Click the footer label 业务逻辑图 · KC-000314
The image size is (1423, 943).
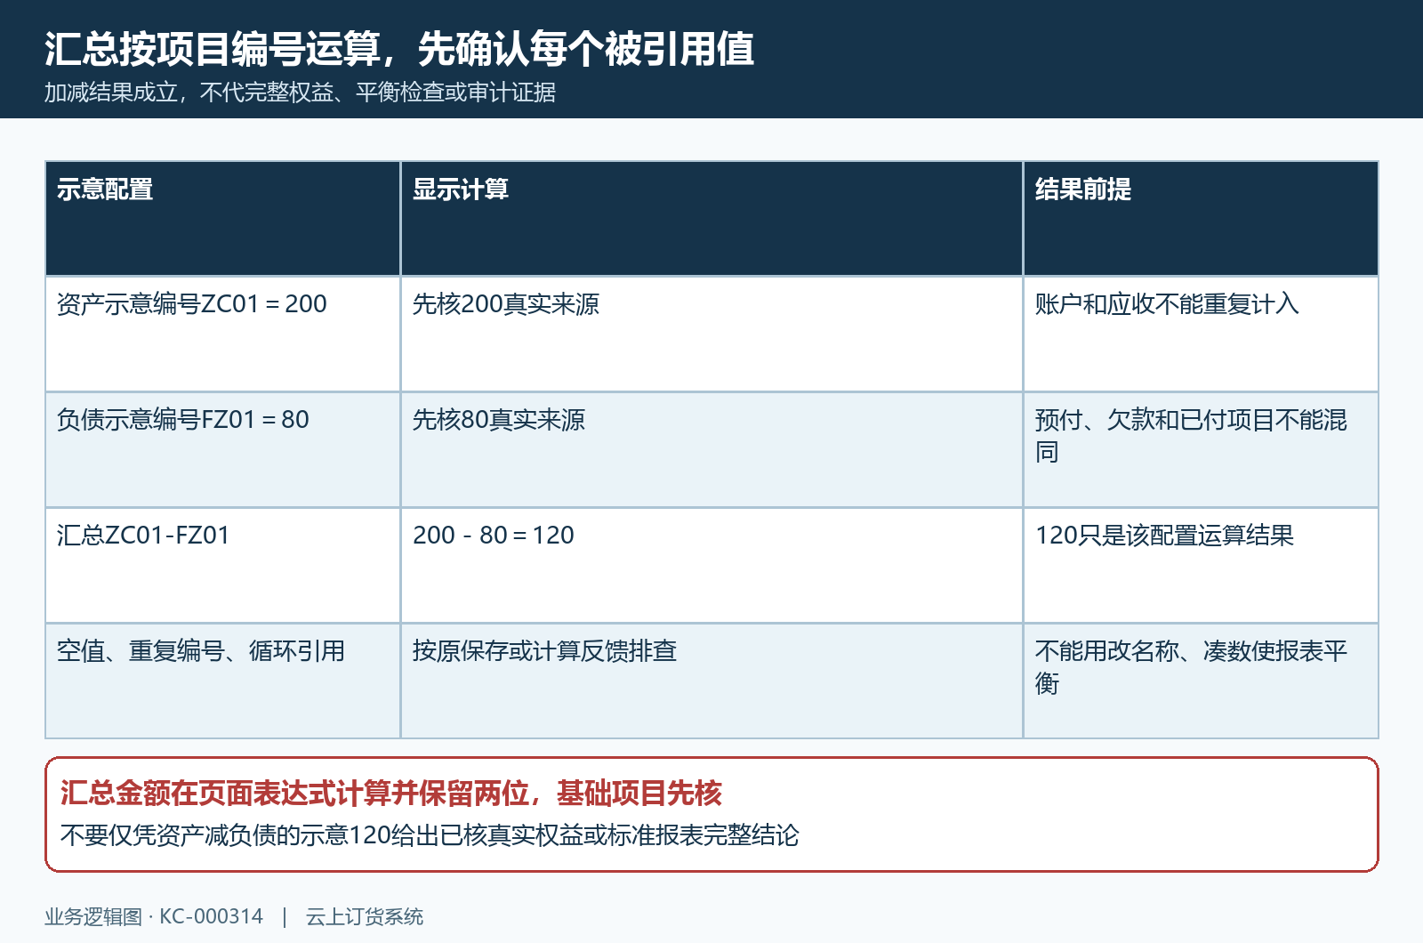point(154,916)
